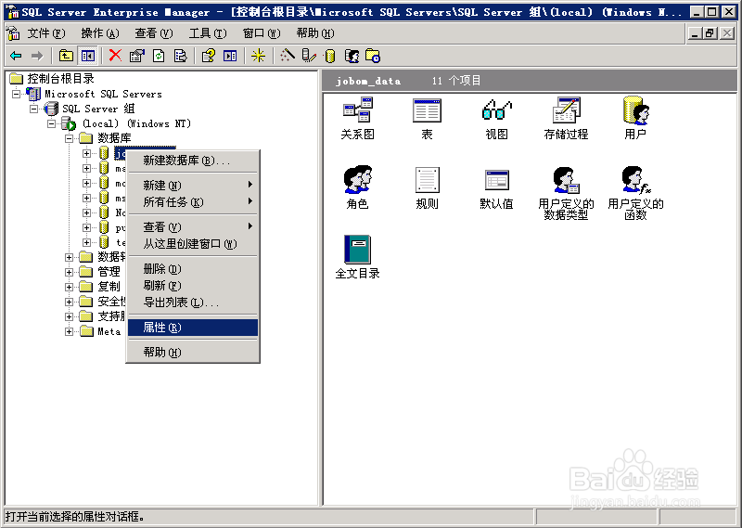Open the 全文目录 full-text catalog icon
This screenshot has height=528, width=742.
pos(358,257)
